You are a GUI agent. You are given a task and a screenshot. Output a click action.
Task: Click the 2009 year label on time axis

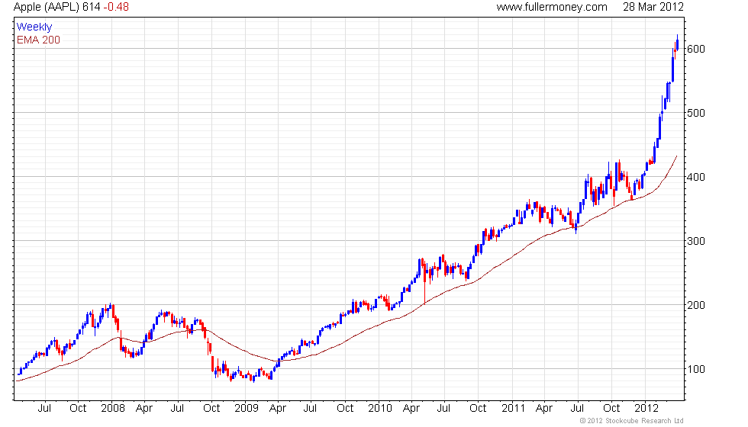247,409
